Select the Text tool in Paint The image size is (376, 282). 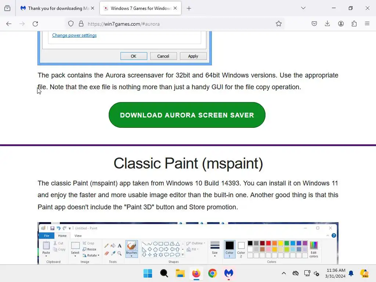[x=119, y=246]
